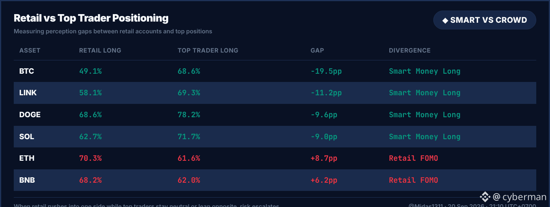The width and height of the screenshot is (550, 207).
Task: Click the DIVERGENCE column header
Action: pos(410,51)
